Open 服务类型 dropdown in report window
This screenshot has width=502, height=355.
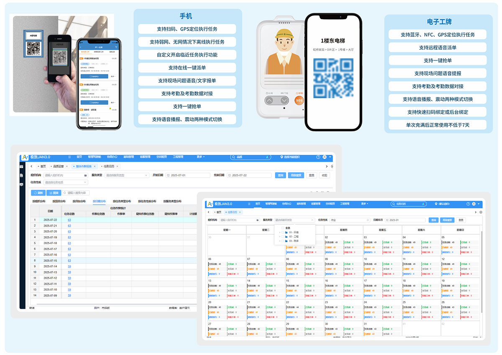tap(127, 175)
